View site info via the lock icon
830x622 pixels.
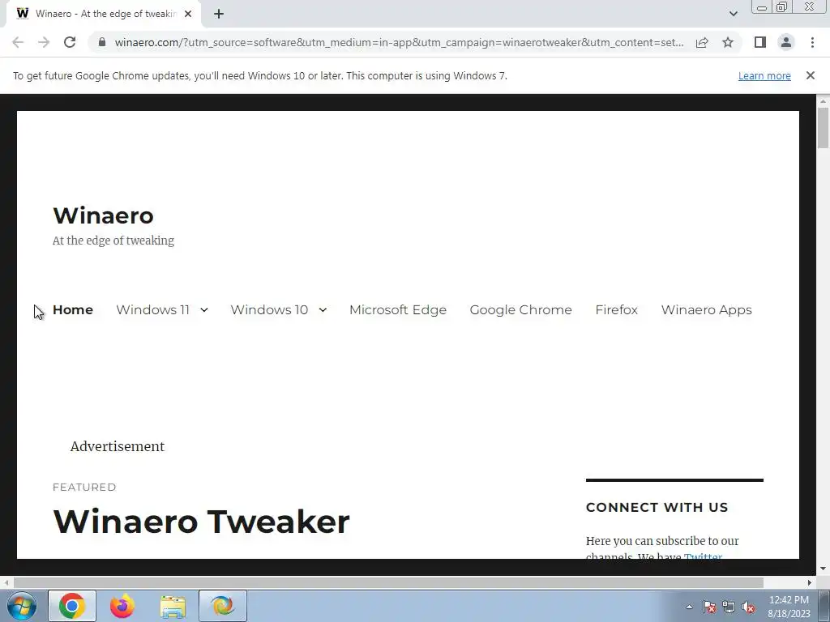(102, 42)
